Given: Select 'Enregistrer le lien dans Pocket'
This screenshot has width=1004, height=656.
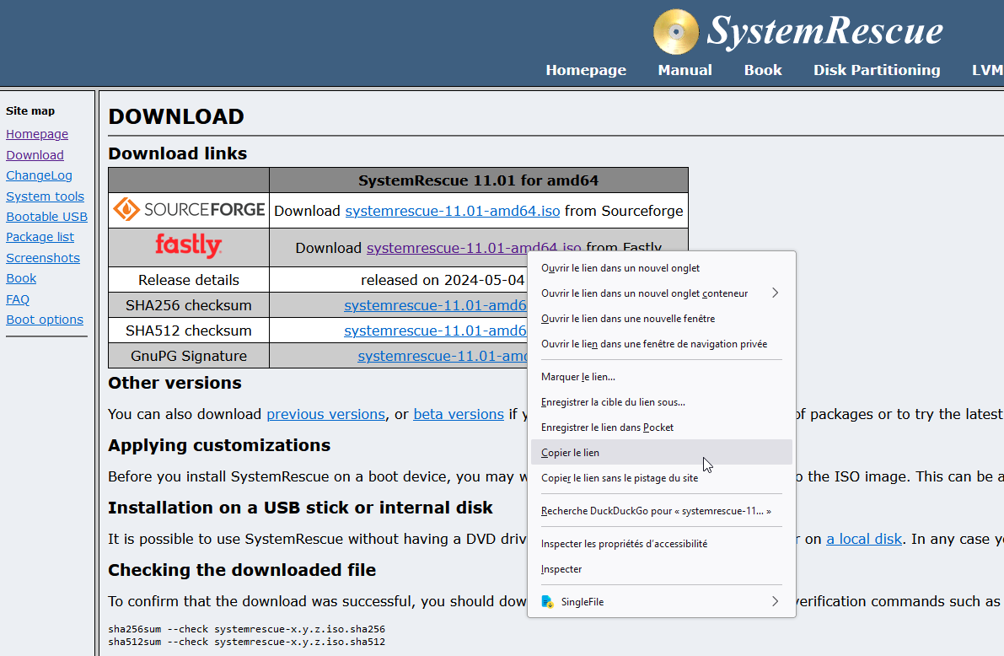Looking at the screenshot, I should tap(662, 427).
